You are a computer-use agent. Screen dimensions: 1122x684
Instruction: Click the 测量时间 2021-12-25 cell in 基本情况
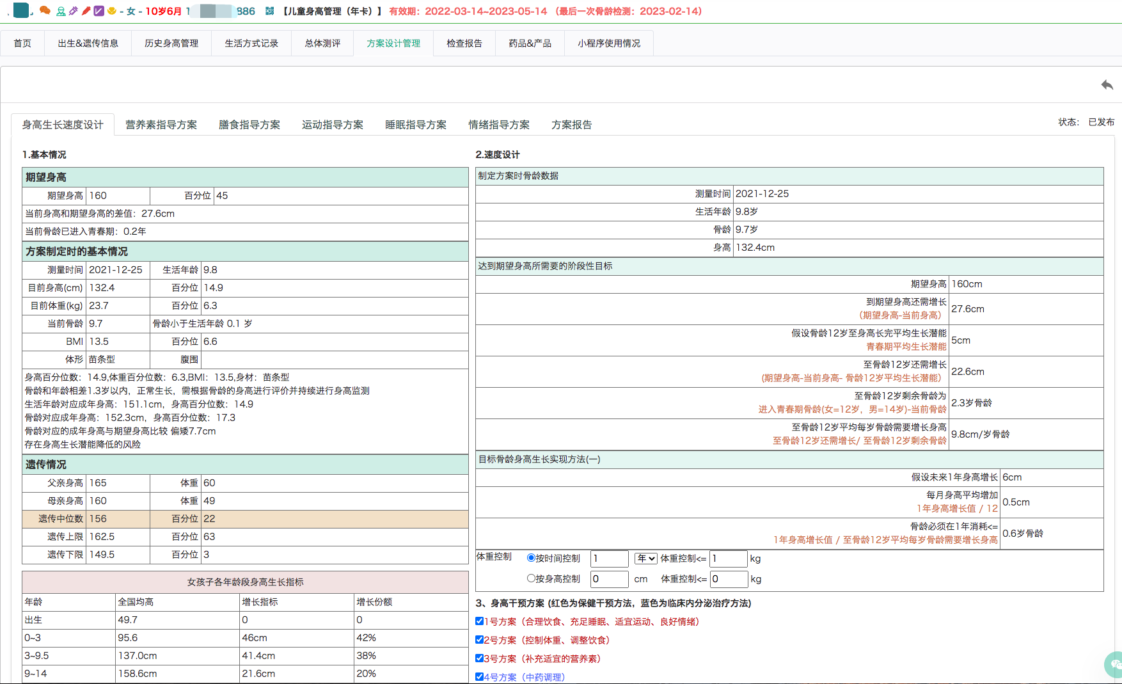118,270
